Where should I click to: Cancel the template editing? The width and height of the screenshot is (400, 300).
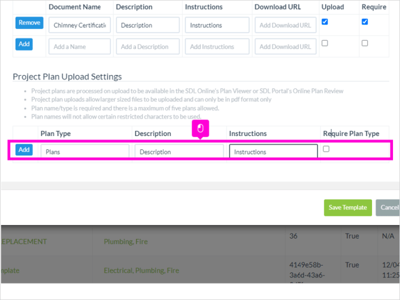[x=388, y=208]
